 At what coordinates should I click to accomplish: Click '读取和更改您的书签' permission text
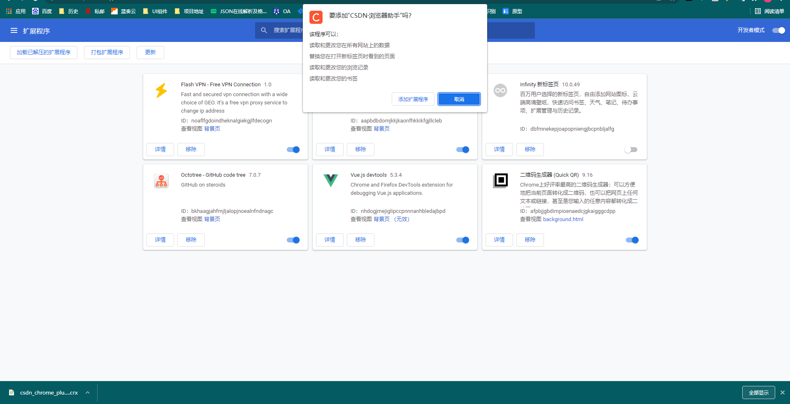(x=333, y=78)
